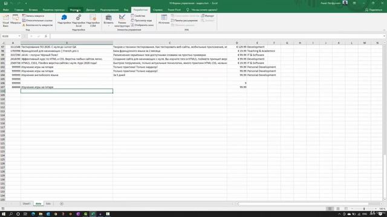Save workbook via Quick Access icon
The width and height of the screenshot is (387, 217).
point(5,3)
